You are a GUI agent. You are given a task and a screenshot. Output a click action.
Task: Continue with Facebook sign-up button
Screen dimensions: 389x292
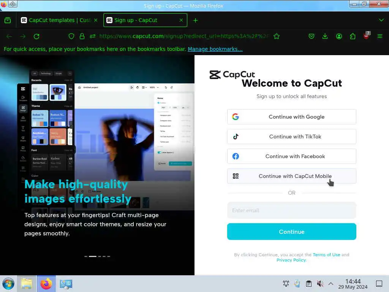(291, 156)
